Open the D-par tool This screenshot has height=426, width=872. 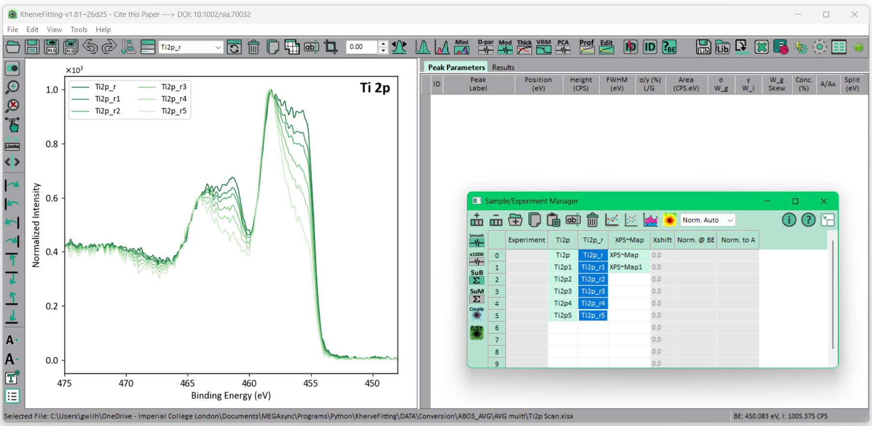click(486, 47)
